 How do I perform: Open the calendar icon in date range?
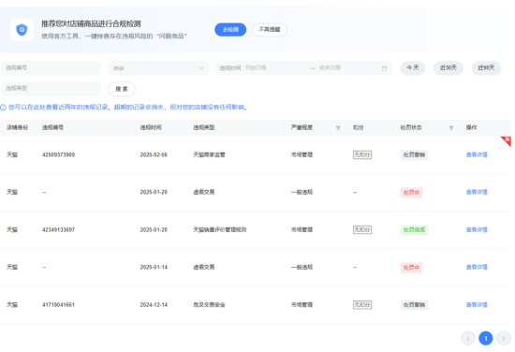(384, 68)
